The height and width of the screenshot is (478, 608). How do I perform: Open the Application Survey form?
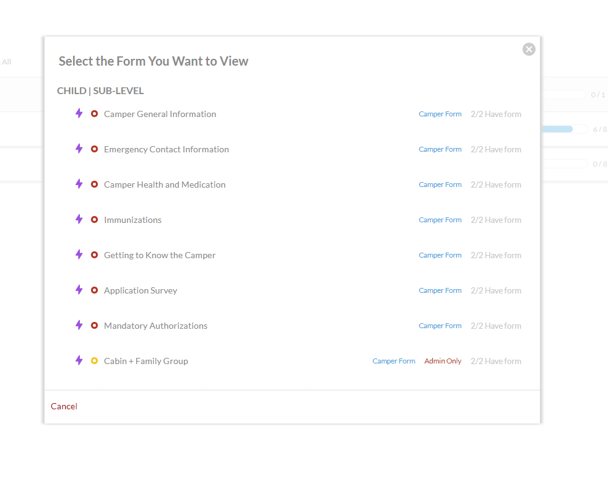141,290
